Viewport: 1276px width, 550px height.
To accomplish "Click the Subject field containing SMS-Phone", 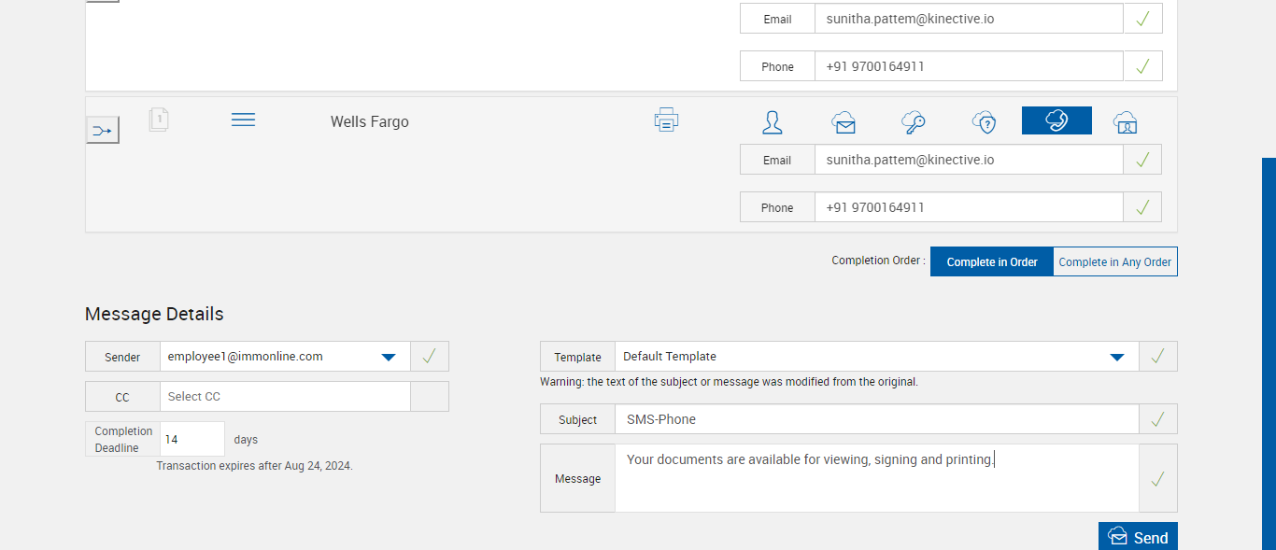I will tap(876, 420).
